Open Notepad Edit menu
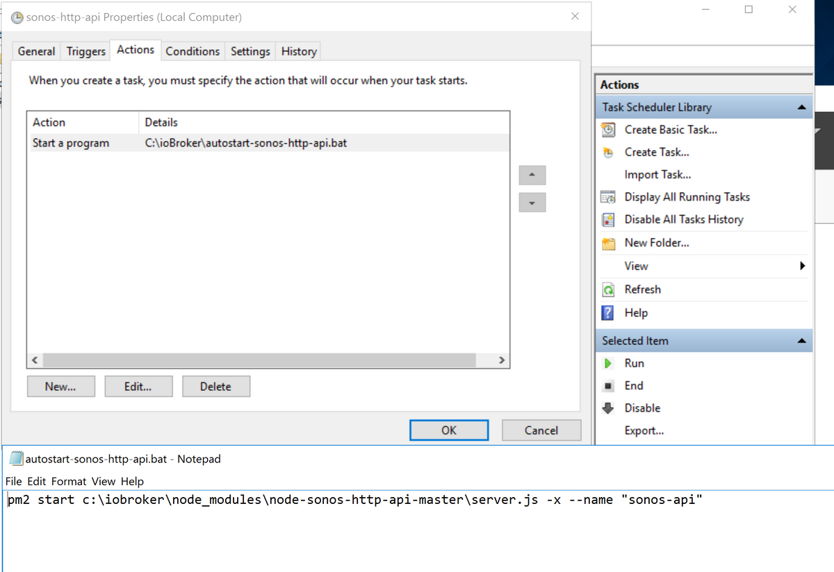Viewport: 834px width, 572px height. pos(37,481)
